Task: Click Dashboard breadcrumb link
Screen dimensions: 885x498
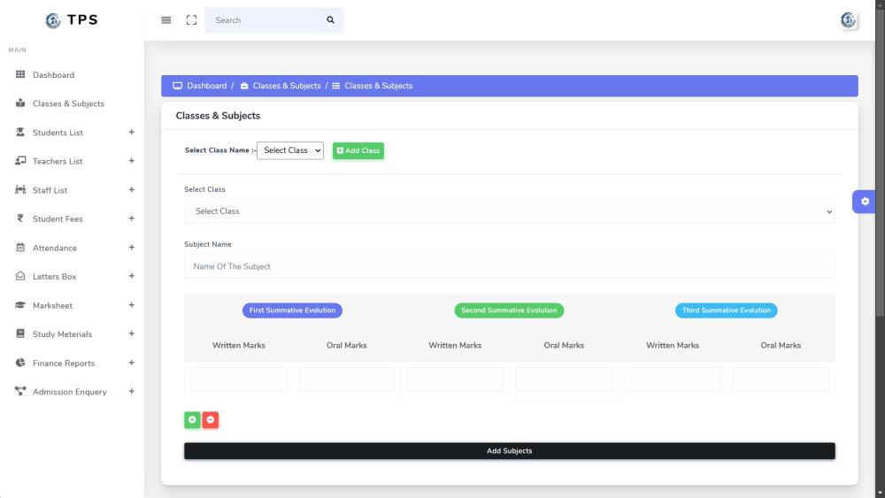Action: point(206,86)
